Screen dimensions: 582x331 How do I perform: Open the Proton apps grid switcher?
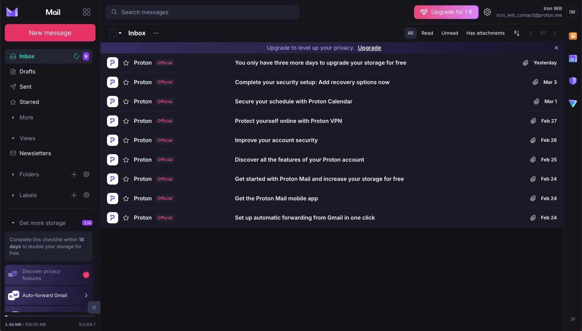click(x=86, y=12)
